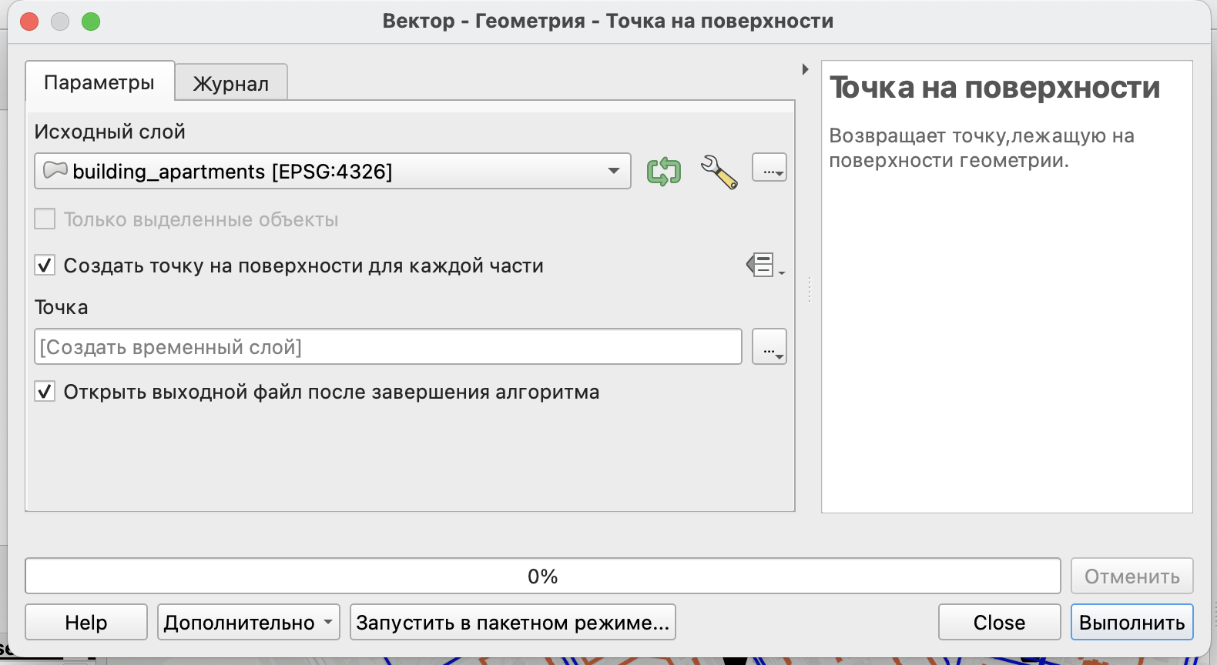Disable 'Открыть выходной файл после завершения алгоритма'
The height and width of the screenshot is (665, 1217).
(45, 392)
